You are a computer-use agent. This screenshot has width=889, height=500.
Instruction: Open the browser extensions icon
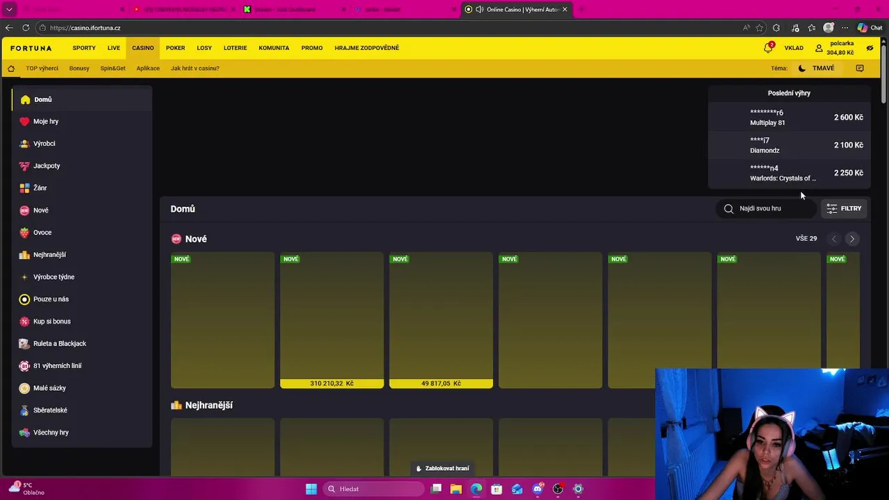pos(776,28)
